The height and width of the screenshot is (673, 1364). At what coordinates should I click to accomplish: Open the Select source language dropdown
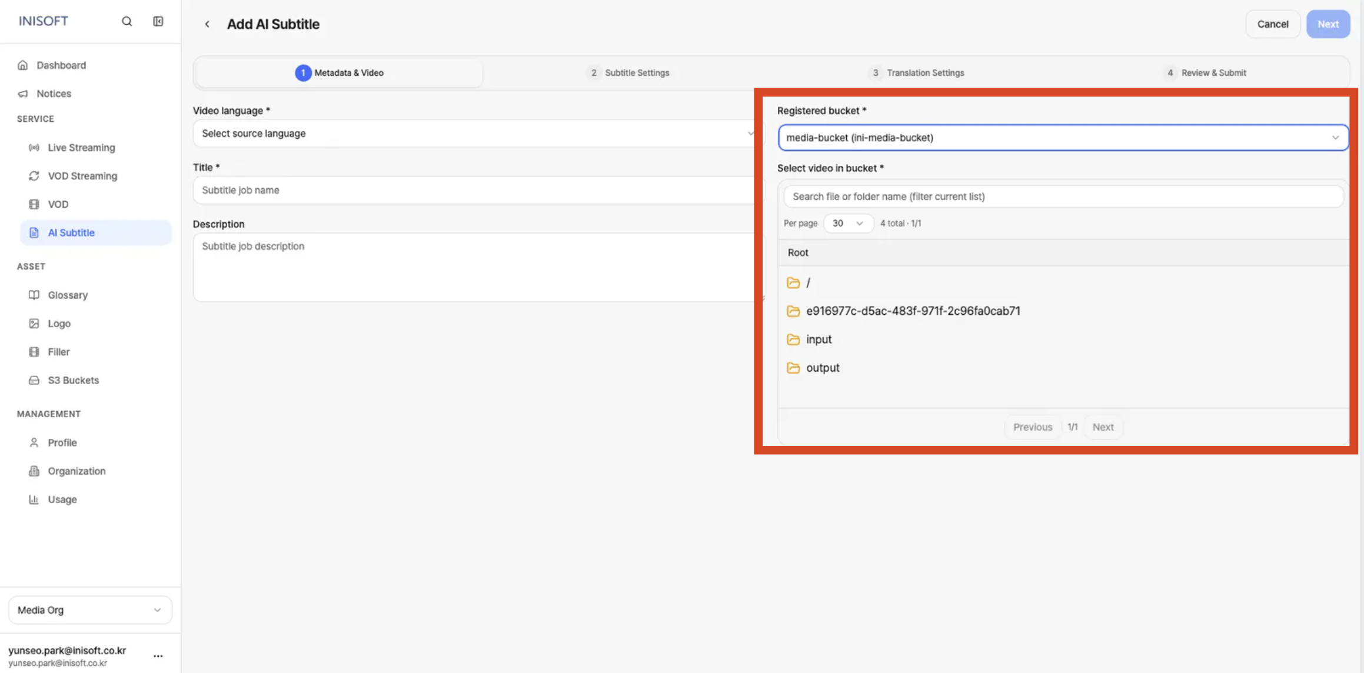click(475, 134)
